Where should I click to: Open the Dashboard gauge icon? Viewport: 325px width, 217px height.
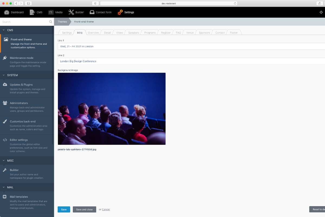tap(6, 12)
